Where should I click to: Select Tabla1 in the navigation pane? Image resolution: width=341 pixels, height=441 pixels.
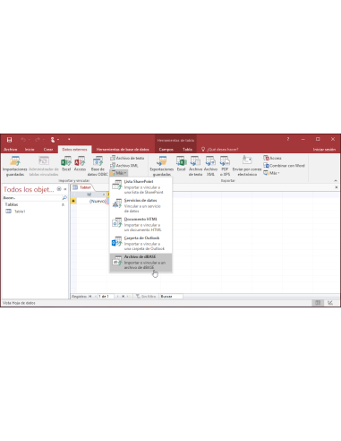pyautogui.click(x=20, y=212)
